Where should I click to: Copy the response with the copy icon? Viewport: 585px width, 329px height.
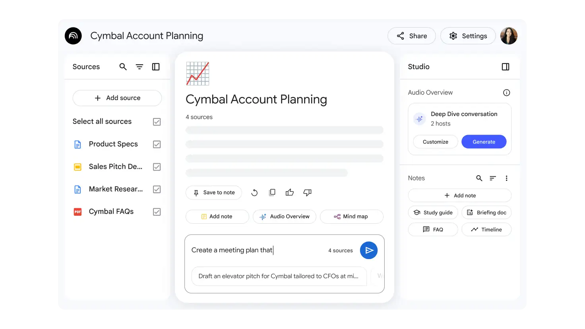(272, 193)
